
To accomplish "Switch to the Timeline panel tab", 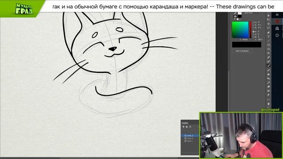I will pyautogui.click(x=185, y=123).
